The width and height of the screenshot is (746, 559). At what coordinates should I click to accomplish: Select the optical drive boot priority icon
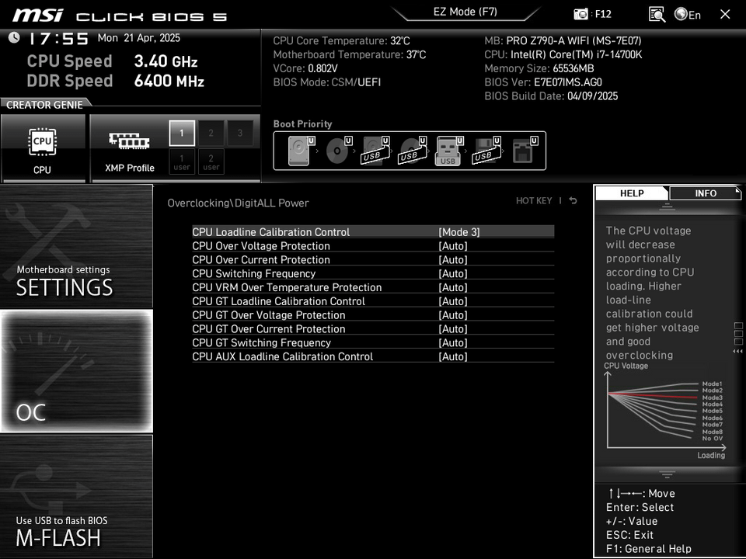click(x=339, y=151)
